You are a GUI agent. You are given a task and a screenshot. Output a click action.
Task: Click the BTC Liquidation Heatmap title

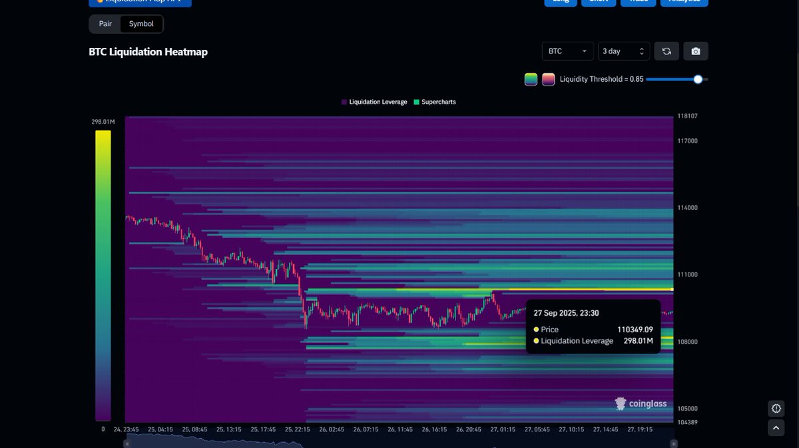coord(148,52)
